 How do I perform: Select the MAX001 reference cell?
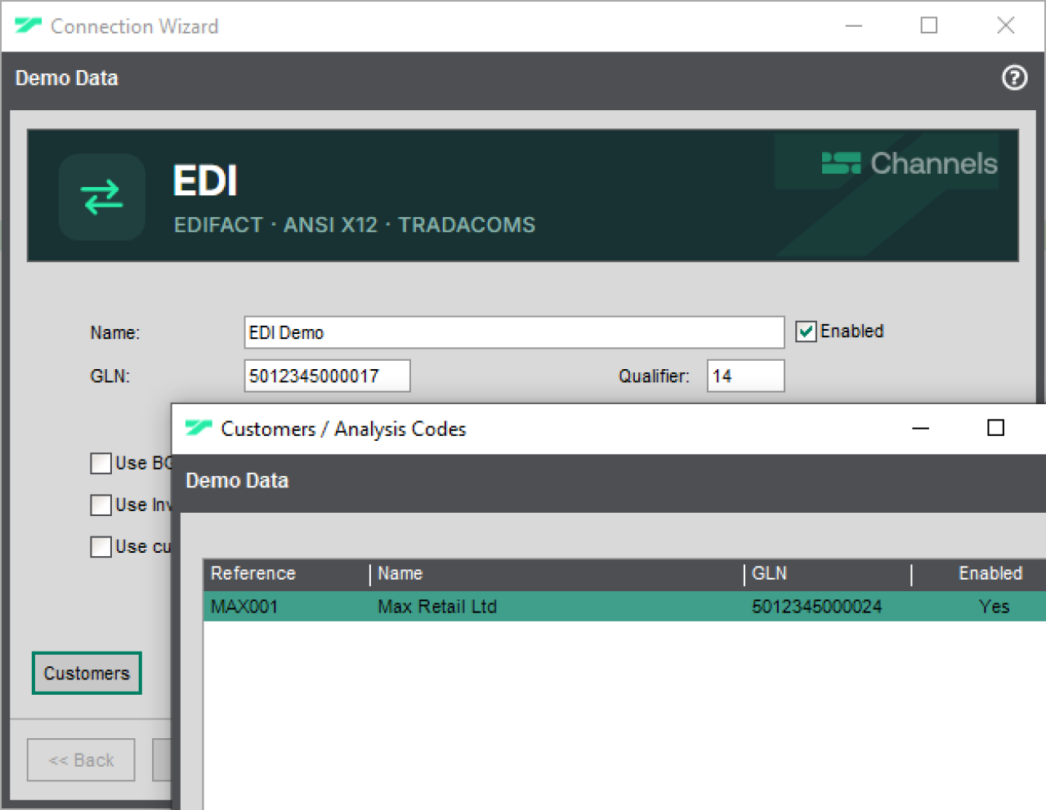coord(287,607)
